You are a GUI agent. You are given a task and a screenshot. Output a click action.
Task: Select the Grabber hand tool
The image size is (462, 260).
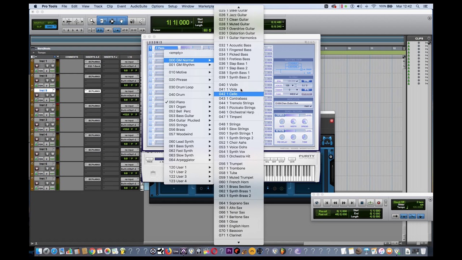[x=122, y=21]
